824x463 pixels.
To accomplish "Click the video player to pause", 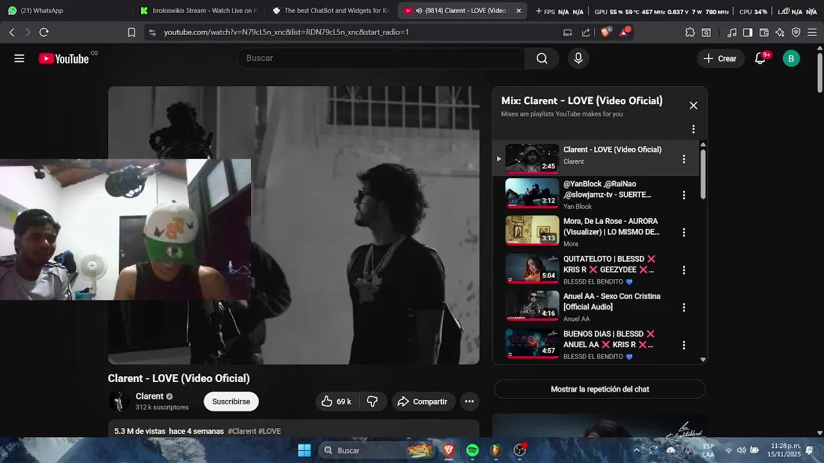I will coord(294,226).
